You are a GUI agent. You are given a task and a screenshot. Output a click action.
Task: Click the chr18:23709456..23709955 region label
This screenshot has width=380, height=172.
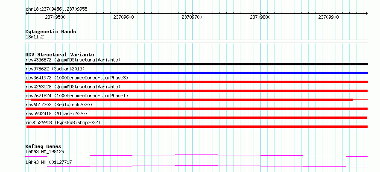tap(56, 9)
